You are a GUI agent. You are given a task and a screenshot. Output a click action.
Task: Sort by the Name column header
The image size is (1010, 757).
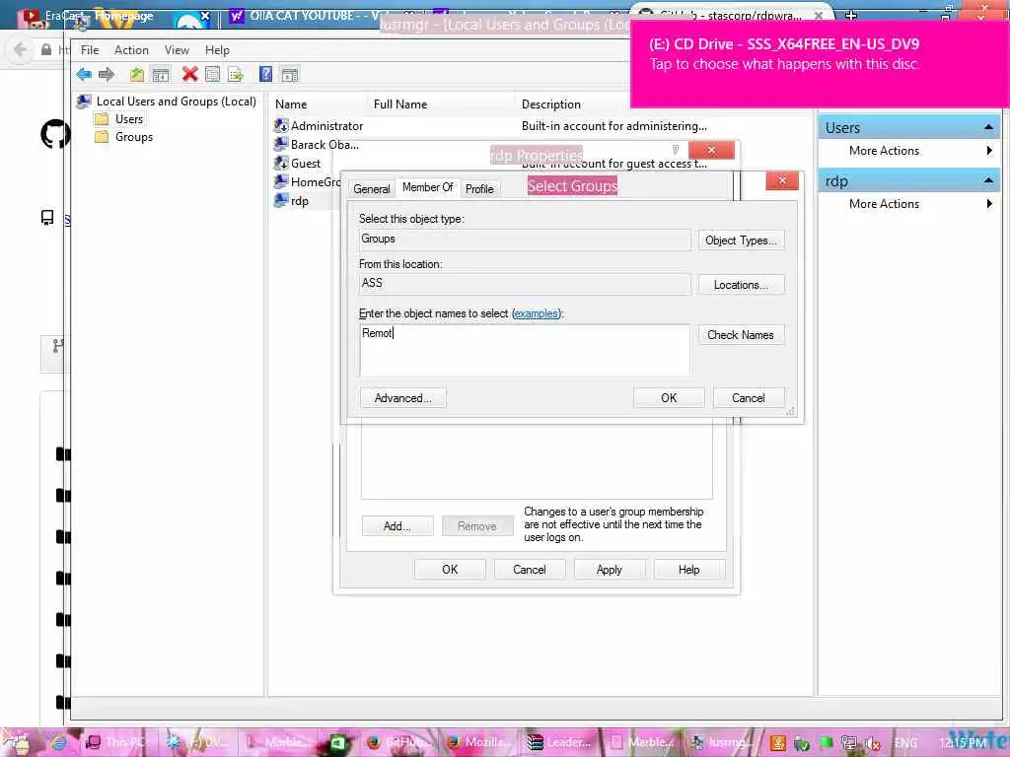coord(319,104)
